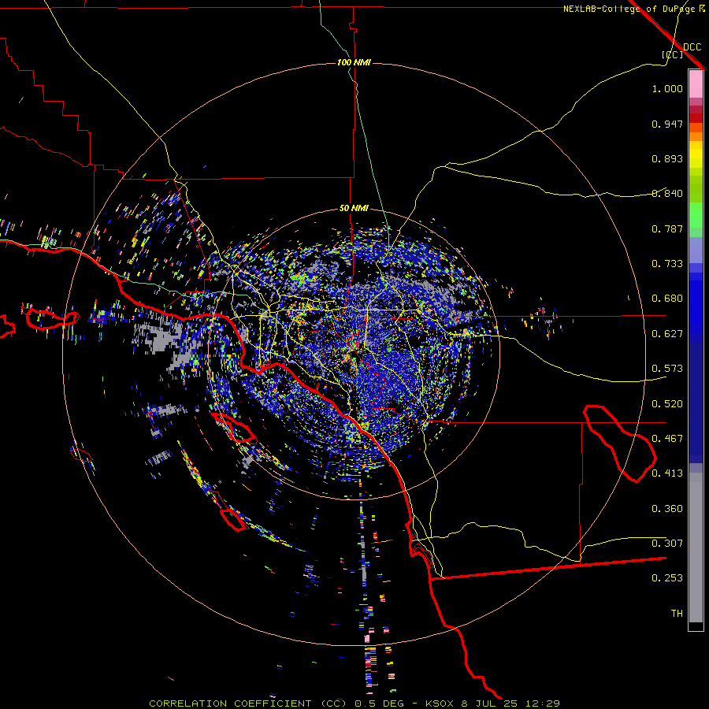Click the "TH" threshold label on the scale
709x709 pixels.
tap(677, 614)
